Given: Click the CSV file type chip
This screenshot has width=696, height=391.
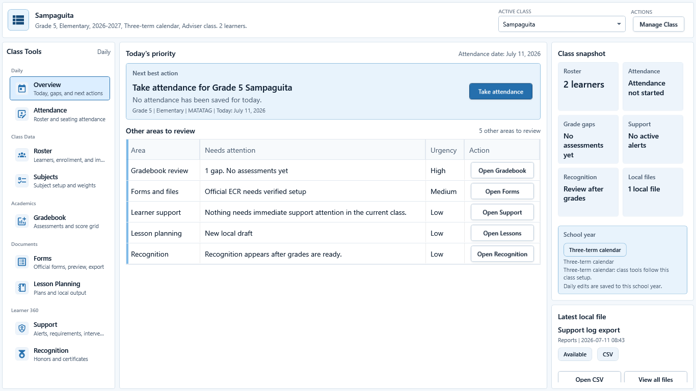Looking at the screenshot, I should click(608, 354).
